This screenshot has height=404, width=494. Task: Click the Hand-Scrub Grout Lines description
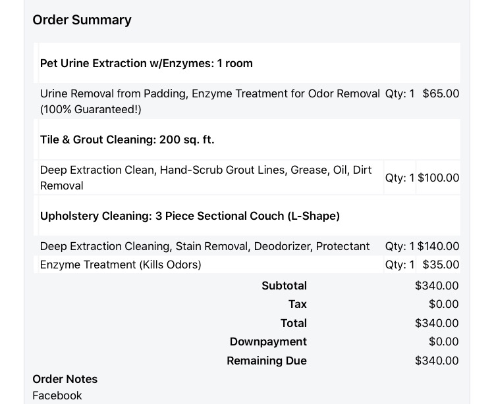point(206,178)
